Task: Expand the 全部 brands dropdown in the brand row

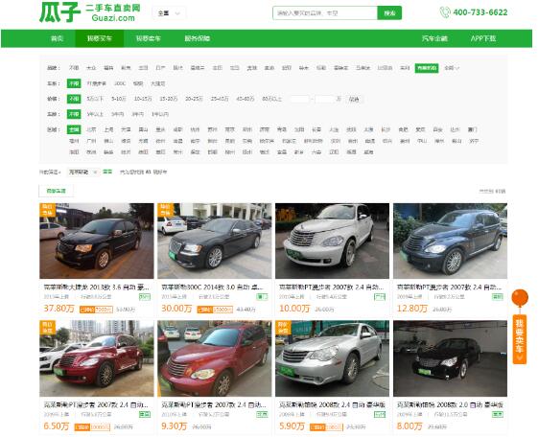Action: pos(452,68)
